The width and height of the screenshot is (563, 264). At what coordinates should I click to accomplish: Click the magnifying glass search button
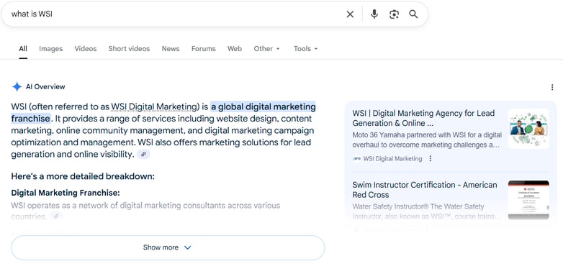pyautogui.click(x=413, y=14)
